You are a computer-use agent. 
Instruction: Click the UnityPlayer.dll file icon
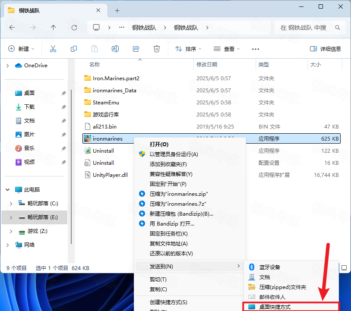[x=88, y=175]
